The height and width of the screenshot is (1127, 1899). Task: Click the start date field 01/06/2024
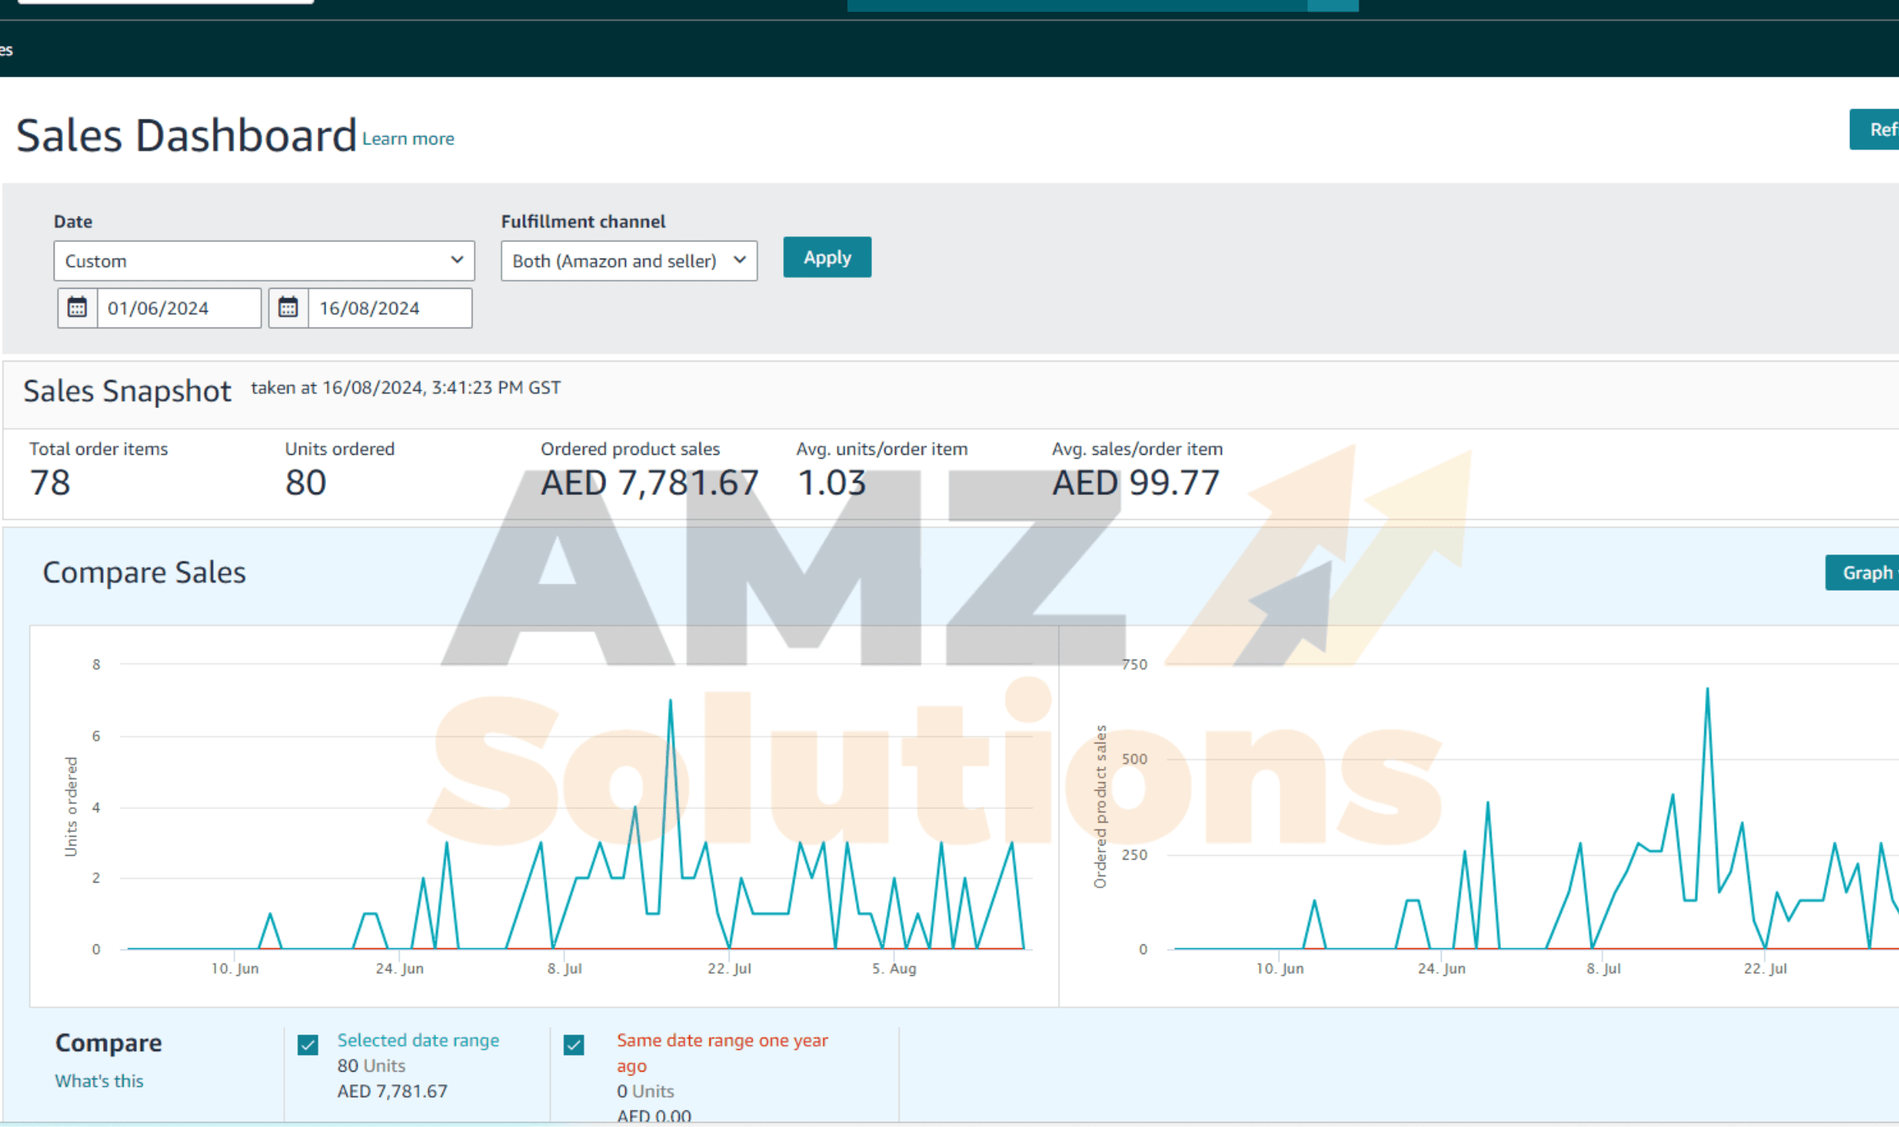pos(178,308)
